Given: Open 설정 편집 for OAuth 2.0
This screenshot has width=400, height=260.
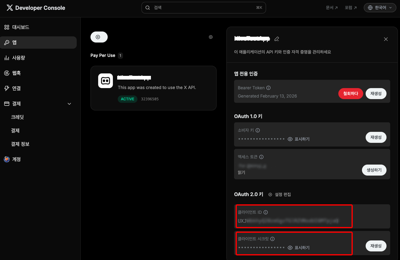Looking at the screenshot, I should click(x=280, y=195).
